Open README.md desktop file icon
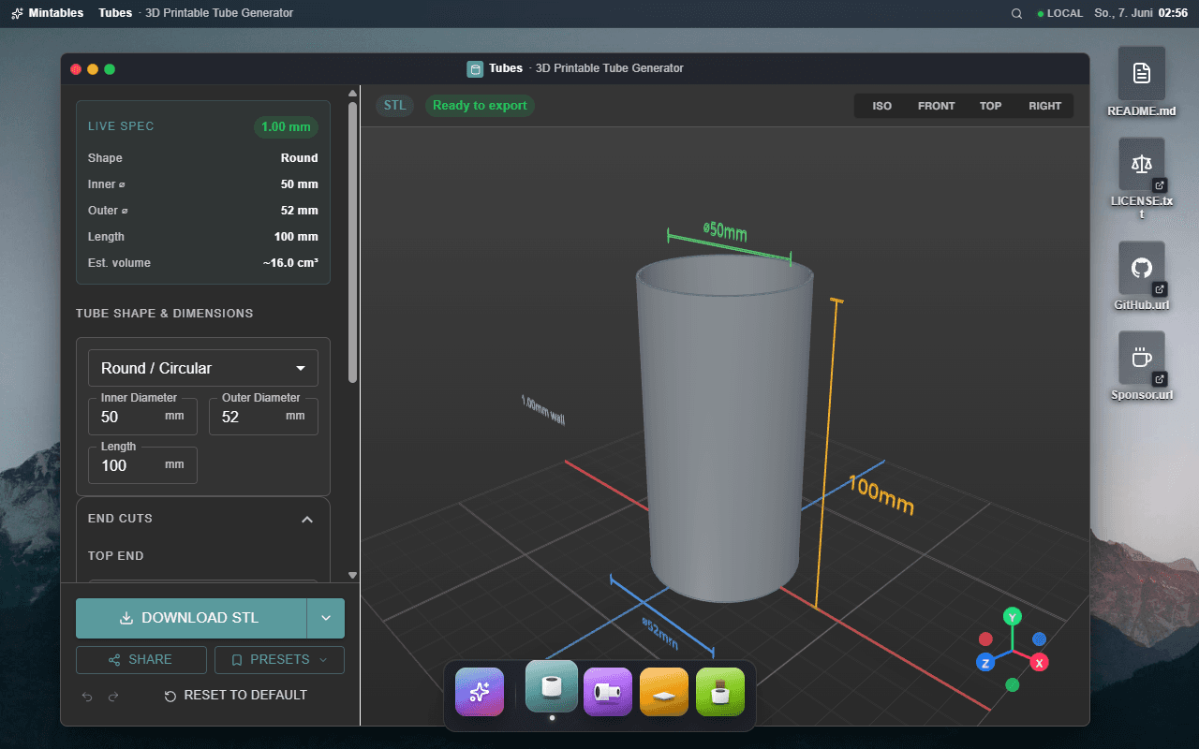The height and width of the screenshot is (749, 1199). click(1141, 73)
